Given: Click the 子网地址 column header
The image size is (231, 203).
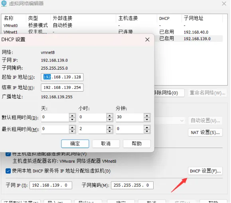Looking at the screenshot, I should [x=193, y=18].
